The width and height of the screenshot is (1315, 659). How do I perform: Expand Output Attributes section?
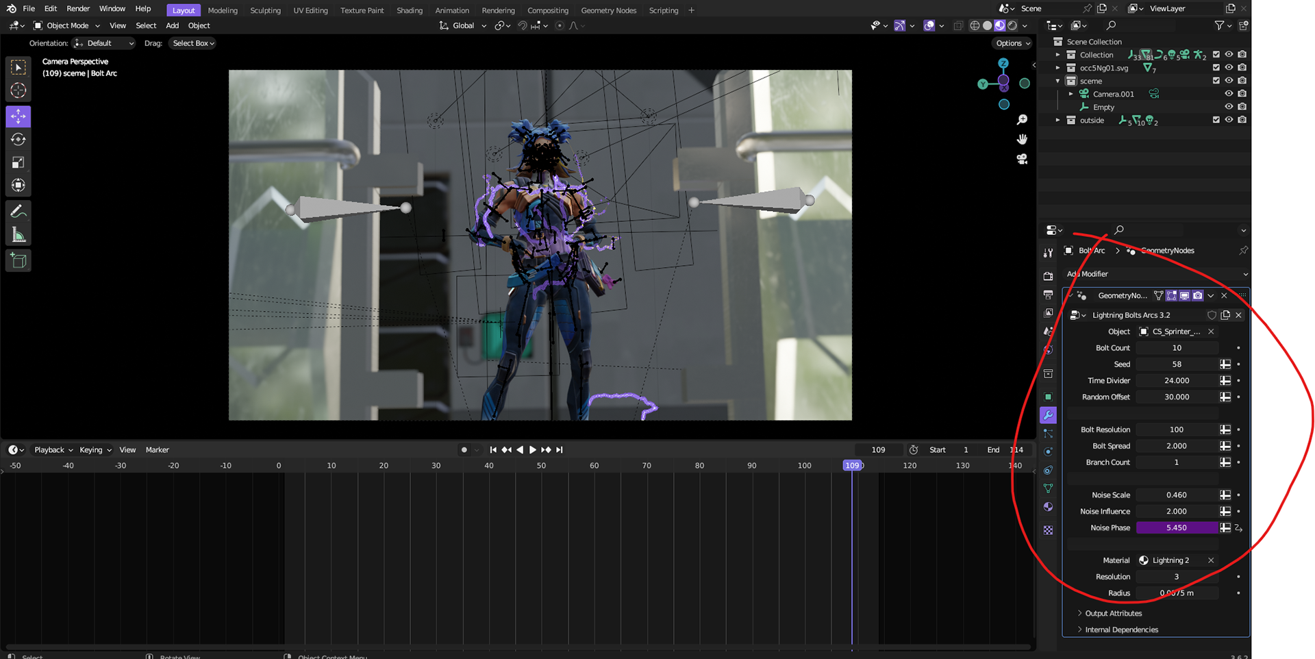point(1080,613)
